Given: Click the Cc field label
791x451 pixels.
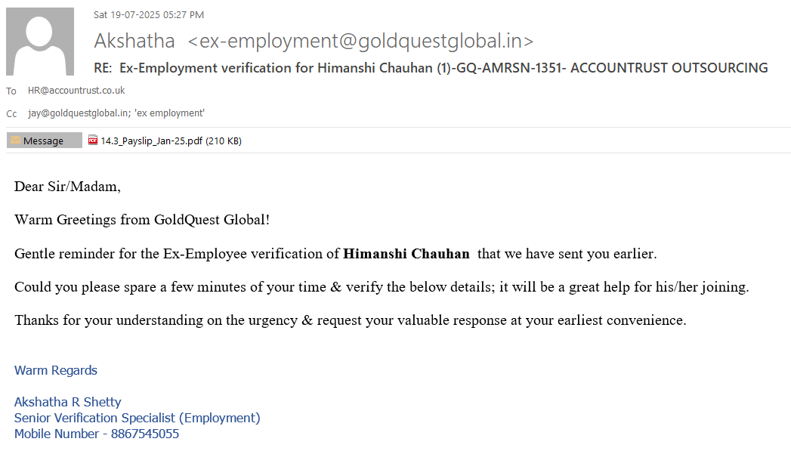Looking at the screenshot, I should point(11,114).
